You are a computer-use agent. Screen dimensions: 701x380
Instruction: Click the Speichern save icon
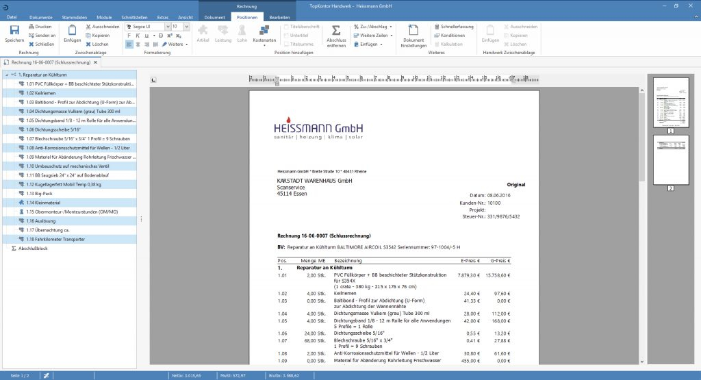(14, 31)
